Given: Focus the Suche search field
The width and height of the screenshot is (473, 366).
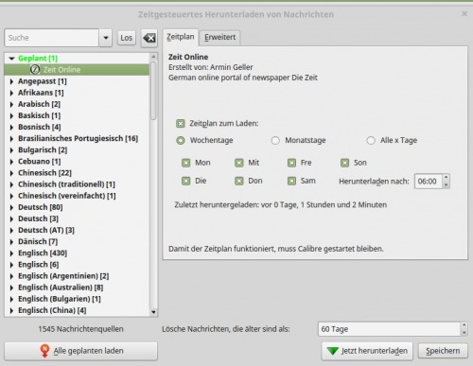Looking at the screenshot, I should 52,38.
